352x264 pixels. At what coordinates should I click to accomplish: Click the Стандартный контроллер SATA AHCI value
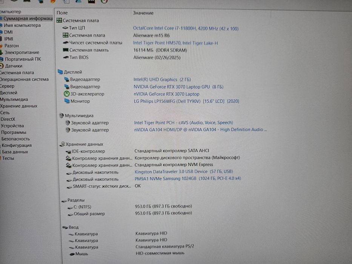172,150
